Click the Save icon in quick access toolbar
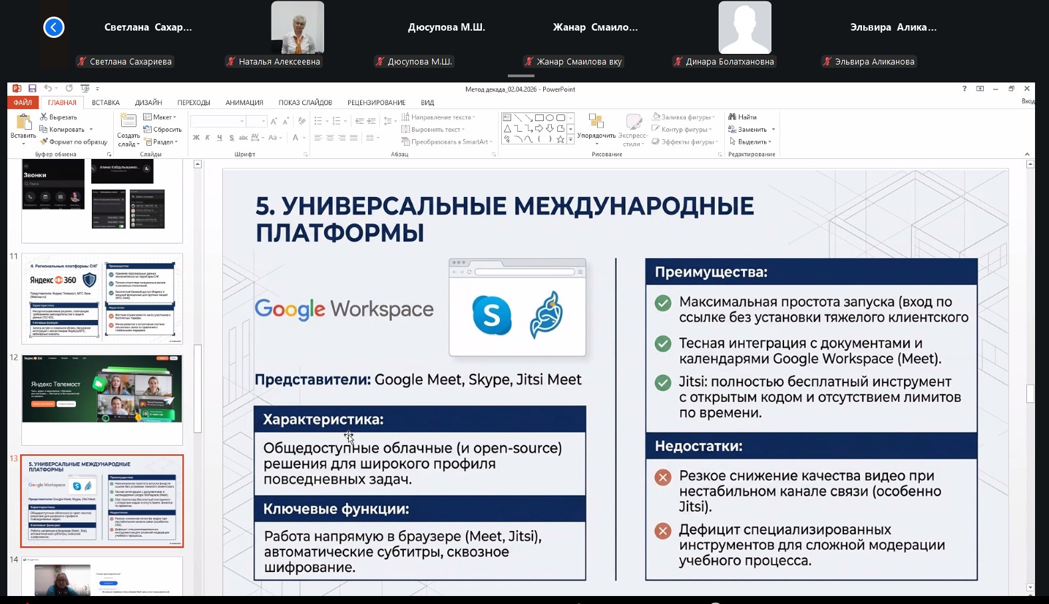1049x604 pixels. [32, 88]
